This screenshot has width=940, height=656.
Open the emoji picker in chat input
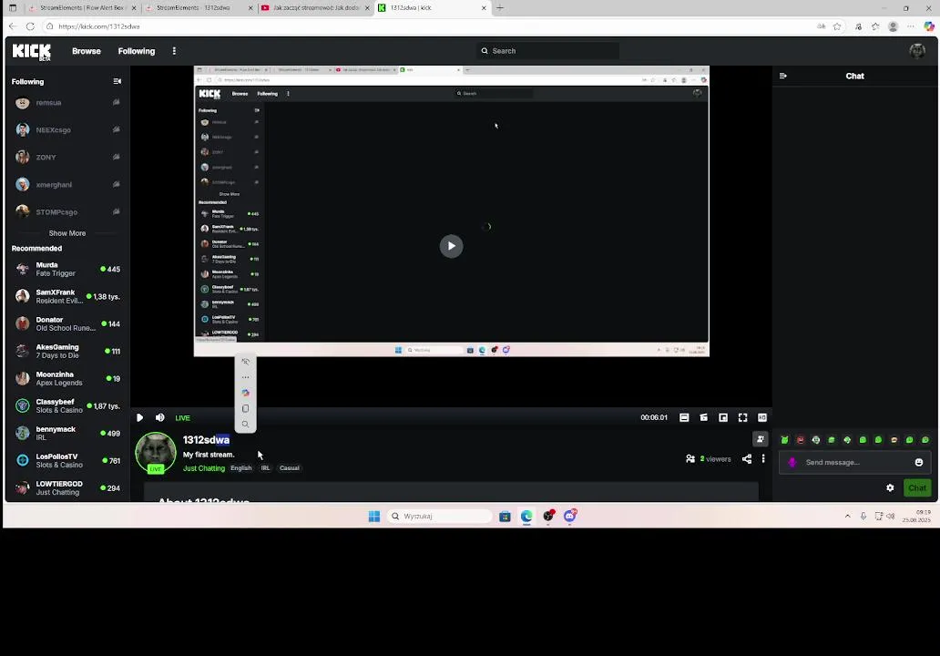pyautogui.click(x=919, y=462)
